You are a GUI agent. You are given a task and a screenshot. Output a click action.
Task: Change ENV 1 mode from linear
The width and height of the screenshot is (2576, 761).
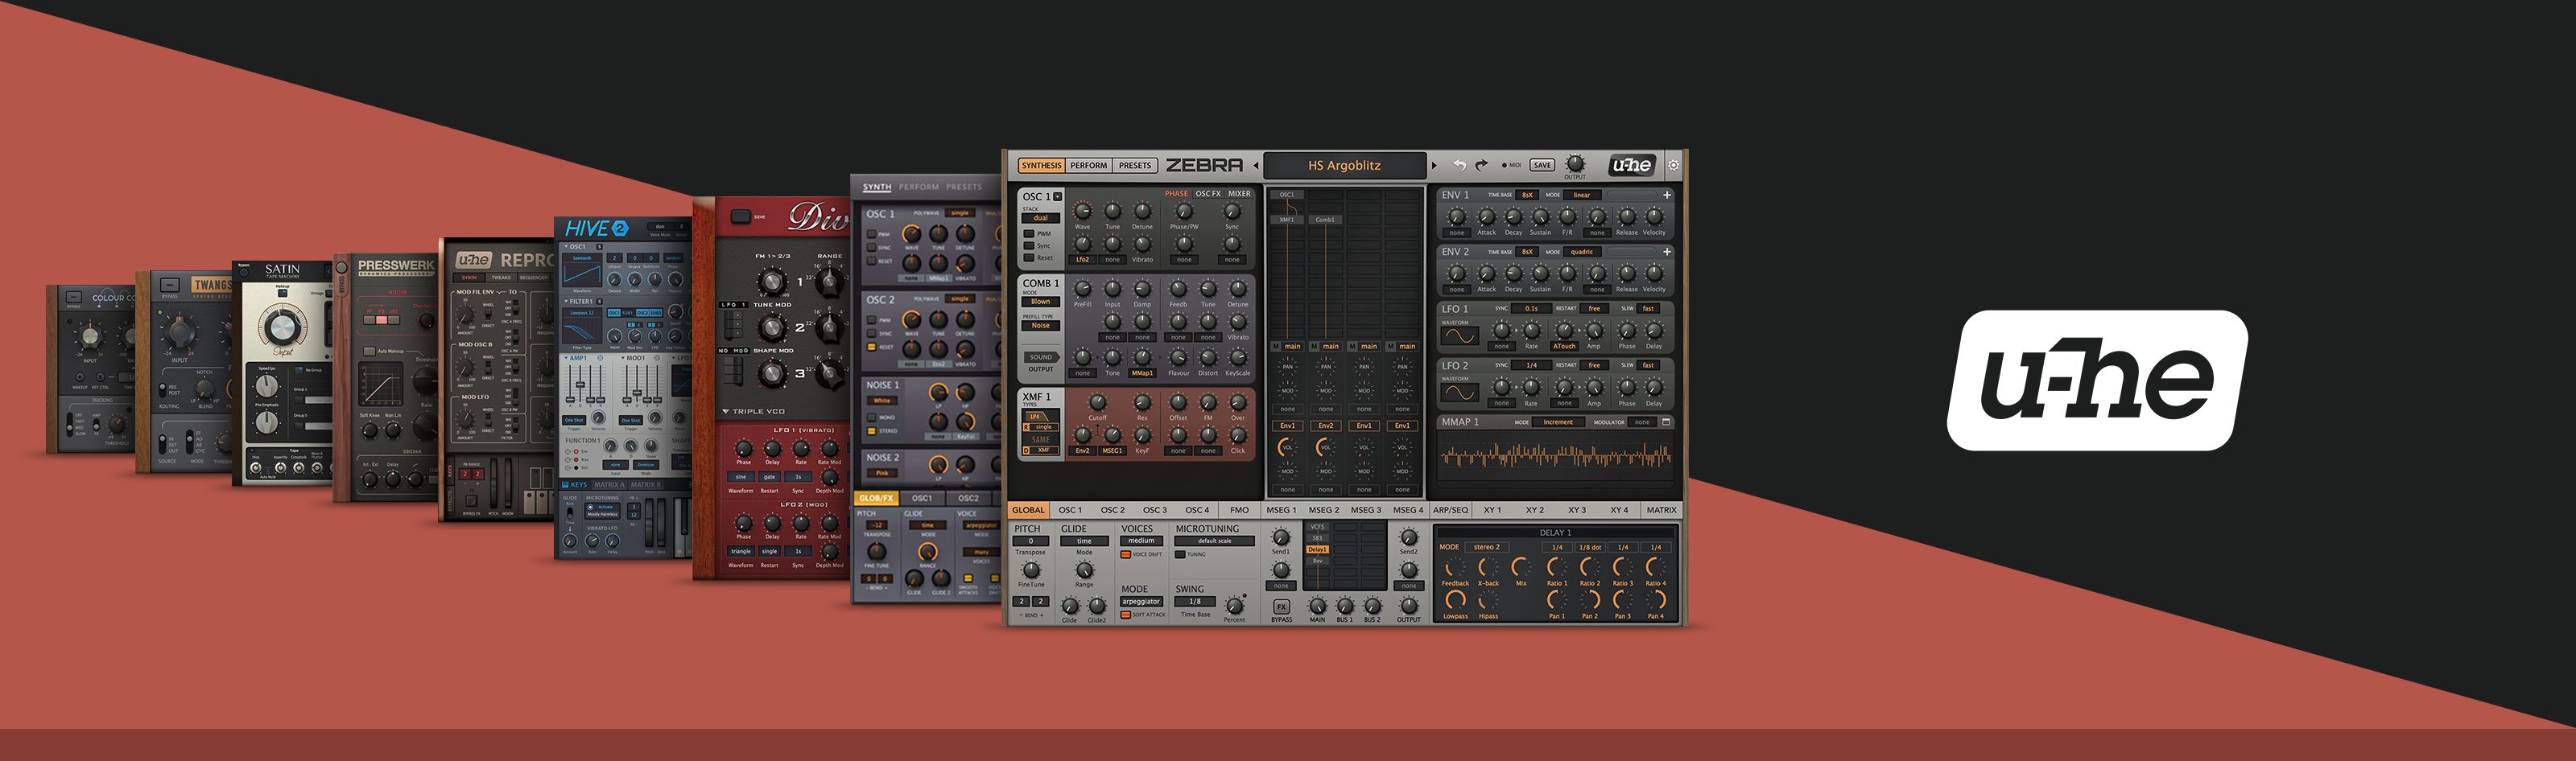pyautogui.click(x=1581, y=195)
